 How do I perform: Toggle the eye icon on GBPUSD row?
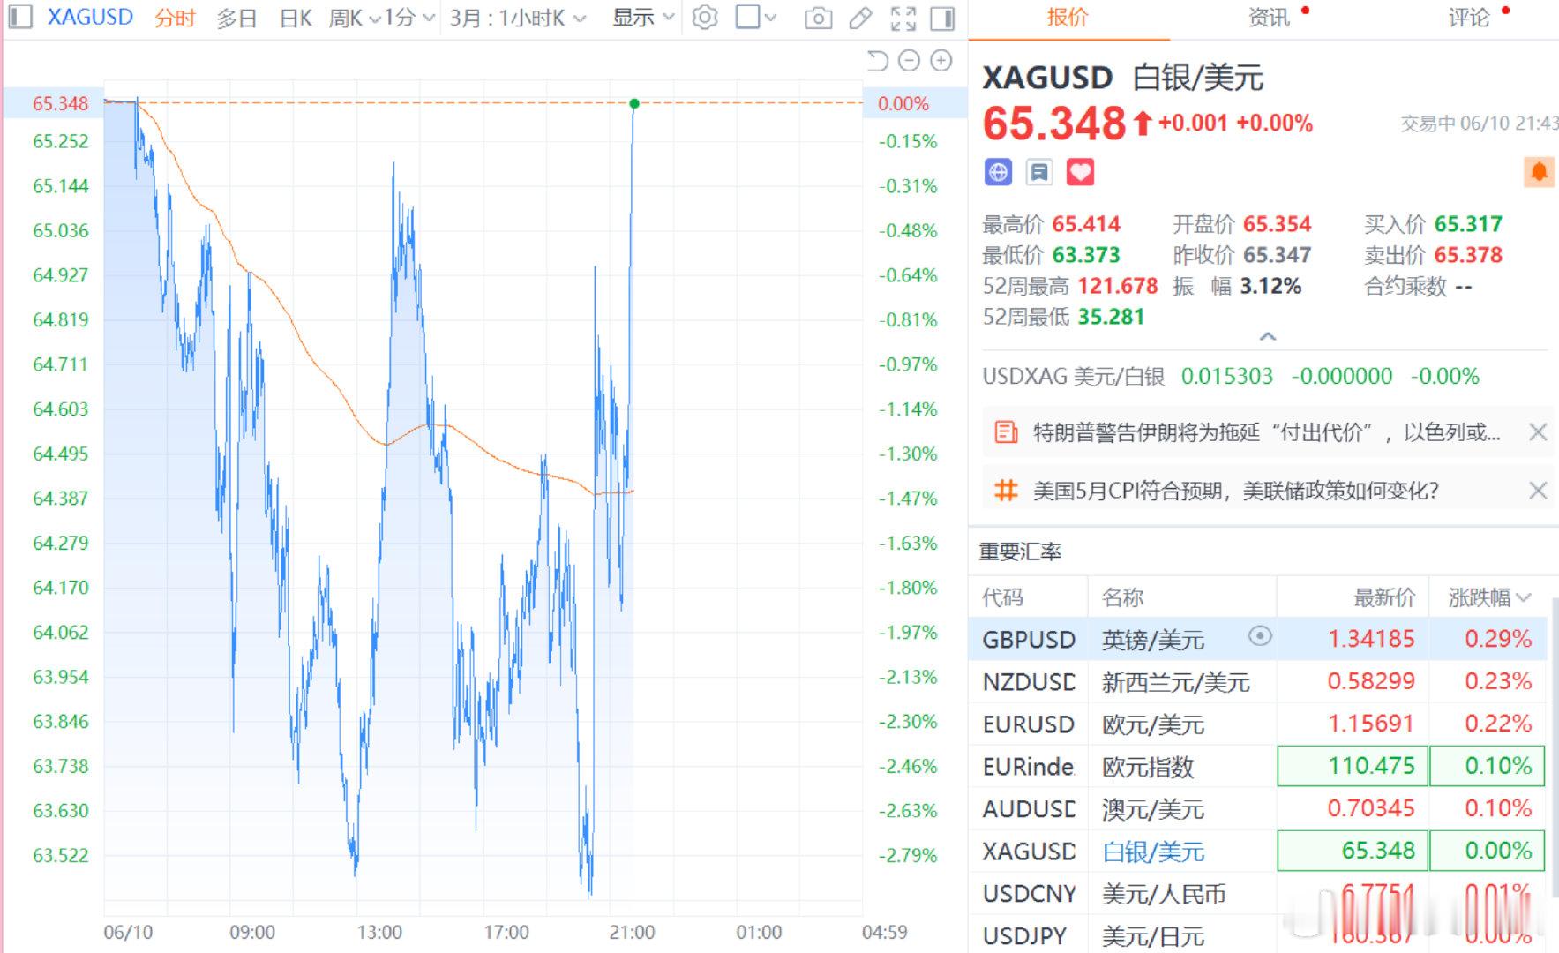(1260, 636)
